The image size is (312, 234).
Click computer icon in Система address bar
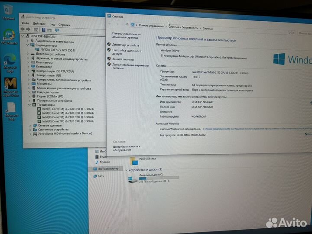[x=133, y=25]
